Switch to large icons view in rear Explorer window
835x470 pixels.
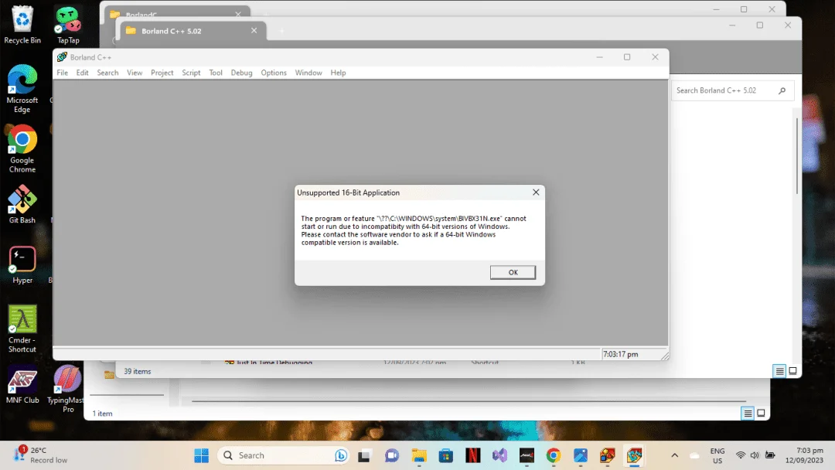[x=761, y=413]
